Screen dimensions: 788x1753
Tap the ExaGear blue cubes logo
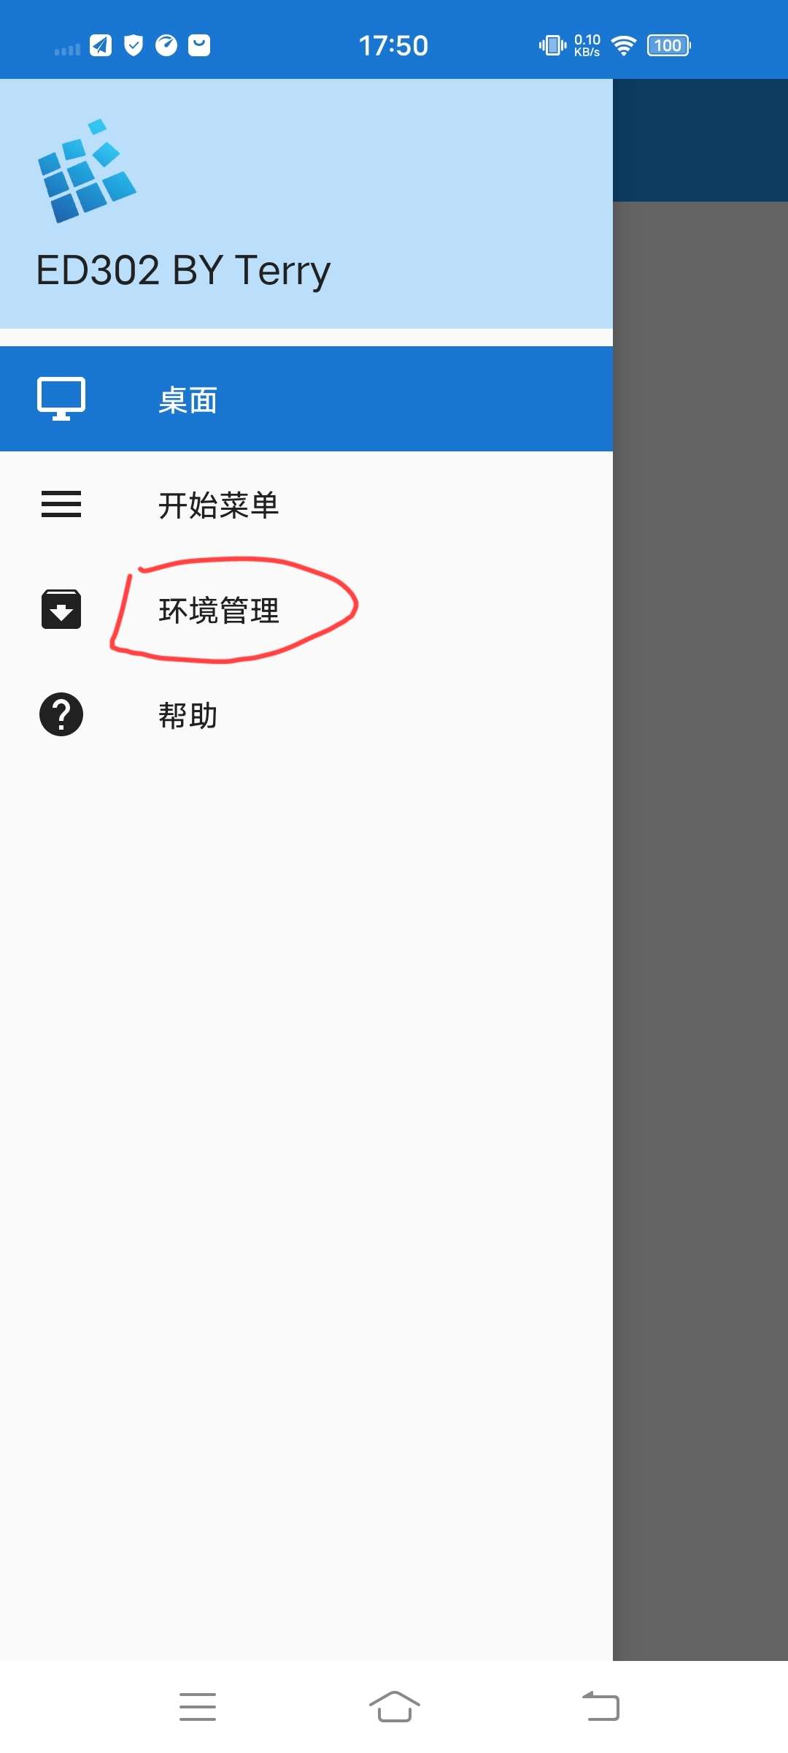pos(87,171)
